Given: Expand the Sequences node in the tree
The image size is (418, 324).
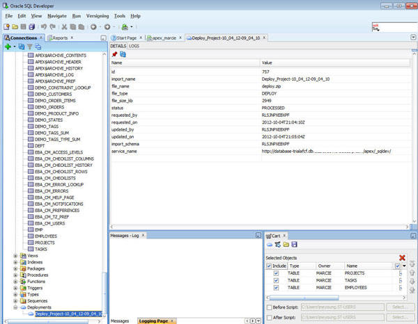Looking at the screenshot, I should pos(15,300).
